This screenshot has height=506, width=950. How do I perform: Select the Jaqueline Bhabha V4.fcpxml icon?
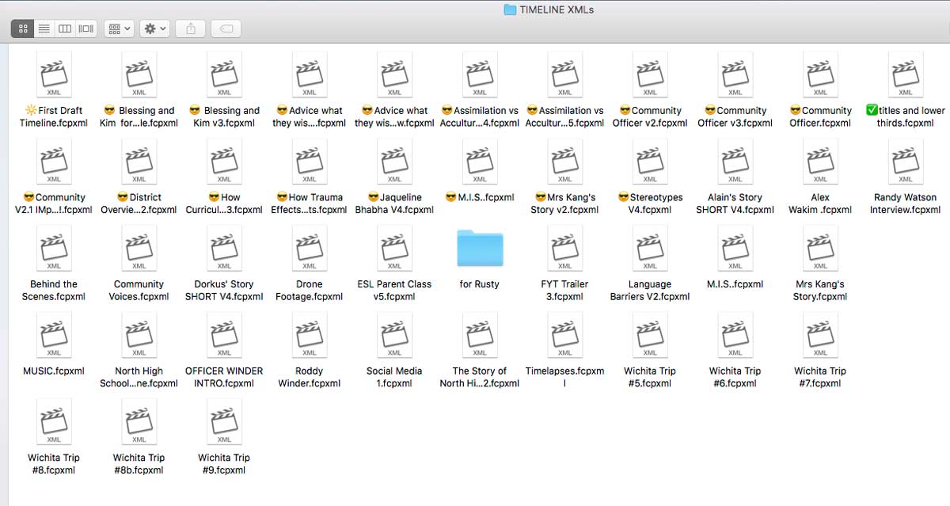(x=394, y=162)
